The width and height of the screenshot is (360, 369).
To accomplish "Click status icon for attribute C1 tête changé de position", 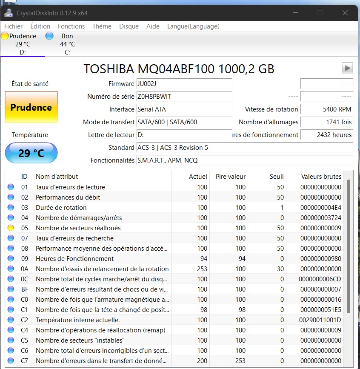I will click(11, 309).
